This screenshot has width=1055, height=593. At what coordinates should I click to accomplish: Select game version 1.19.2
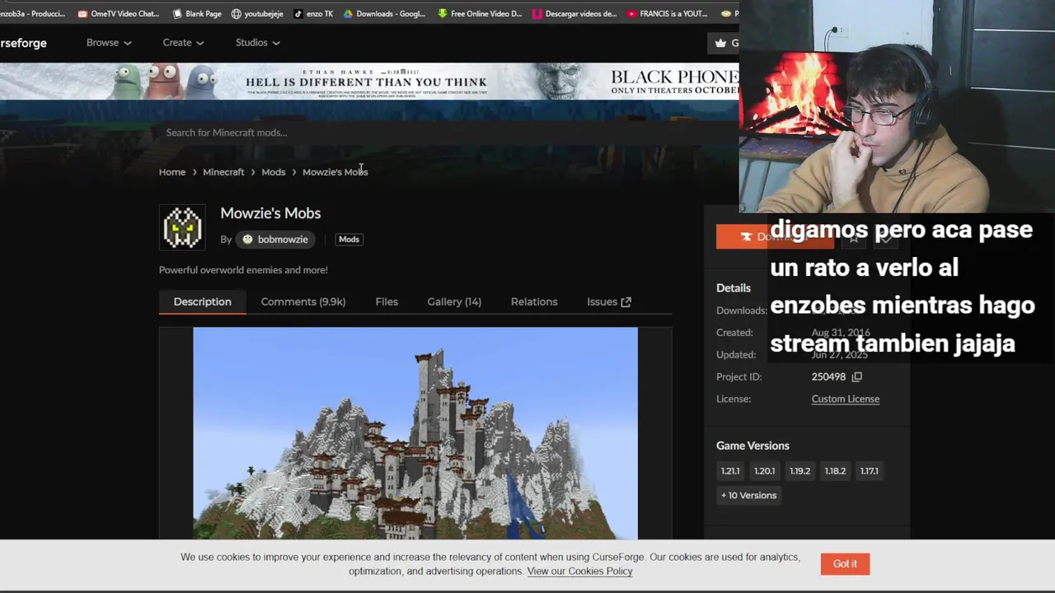tap(799, 471)
